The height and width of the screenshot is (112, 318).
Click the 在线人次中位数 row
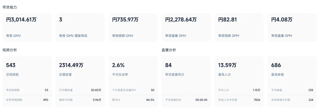tap(239, 100)
